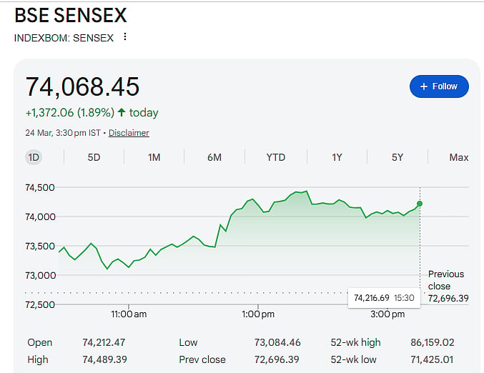Viewport: 484px width, 373px height.
Task: Click the plus Follow button
Action: [x=439, y=86]
